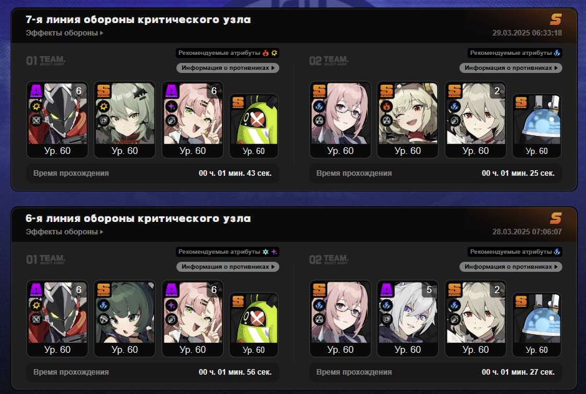Select green-haired S-rank agent in 7th line
The height and width of the screenshot is (394, 586).
click(x=125, y=120)
